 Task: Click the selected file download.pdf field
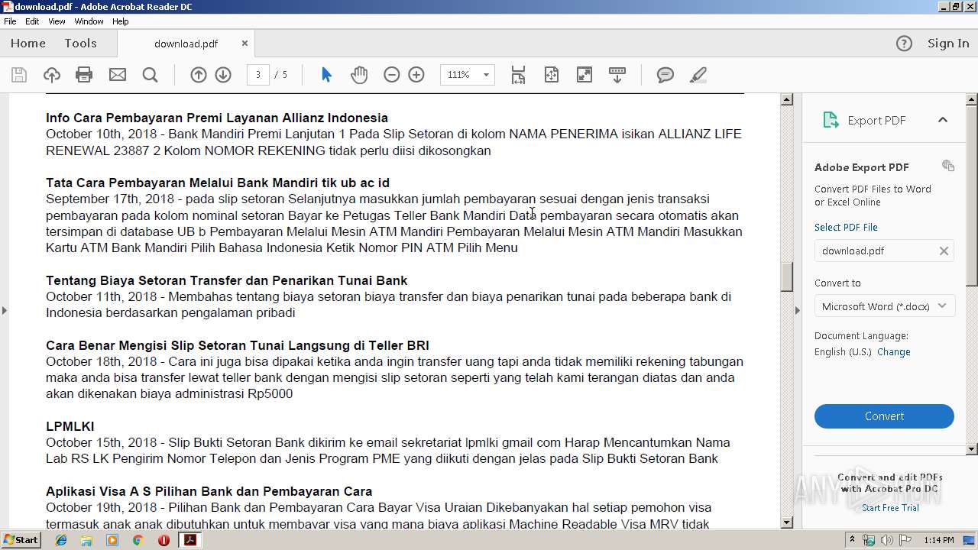coord(884,251)
